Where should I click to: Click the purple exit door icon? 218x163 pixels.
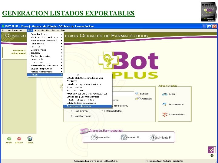(212, 150)
